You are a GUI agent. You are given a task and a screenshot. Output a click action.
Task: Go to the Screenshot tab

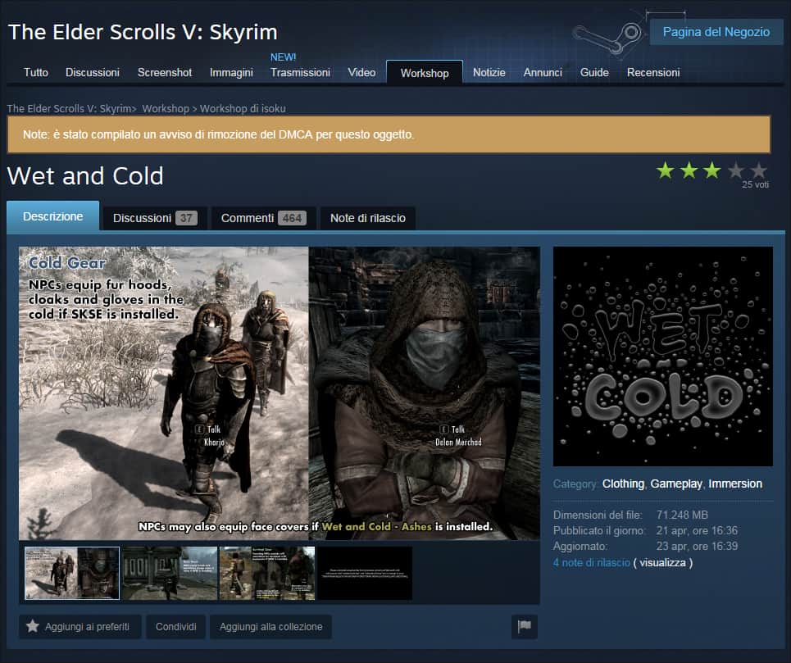(x=165, y=73)
